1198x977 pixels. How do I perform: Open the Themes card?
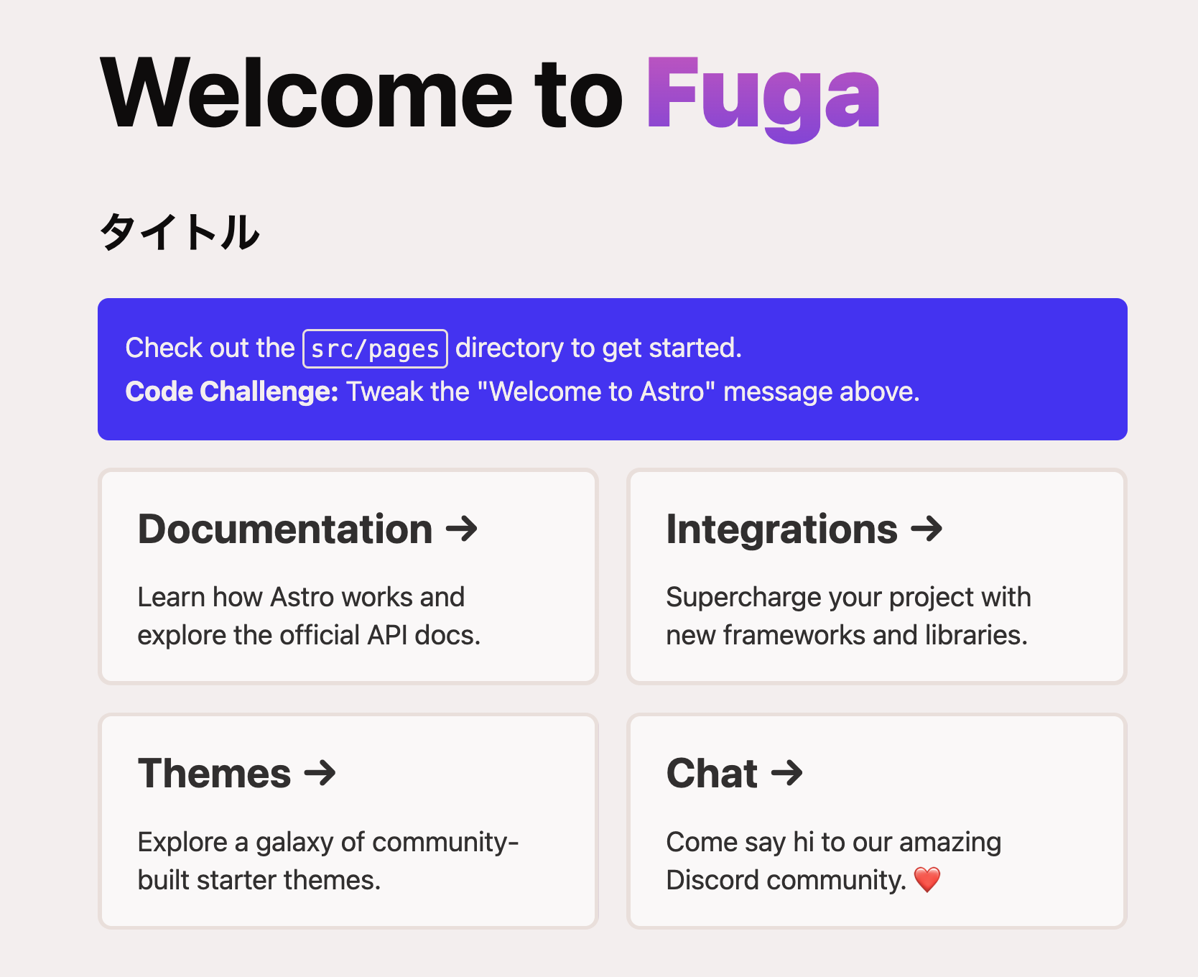coord(348,820)
